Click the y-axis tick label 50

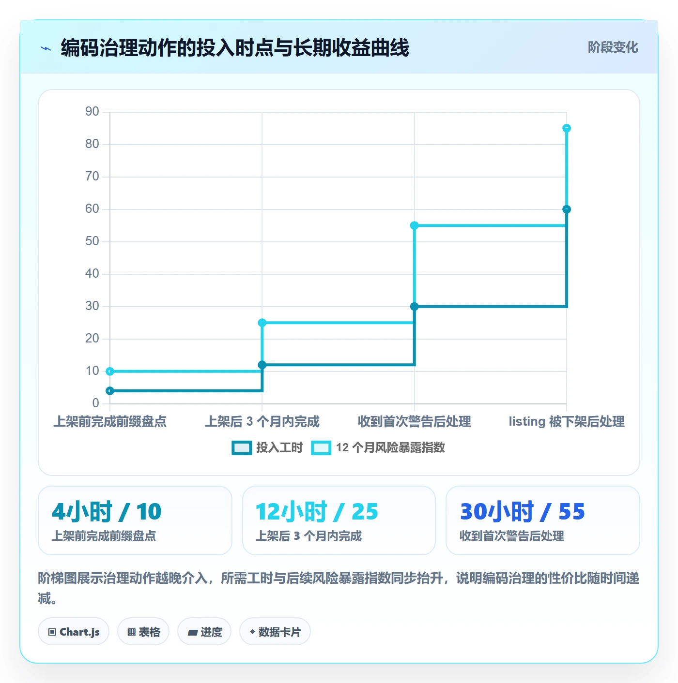coord(92,241)
